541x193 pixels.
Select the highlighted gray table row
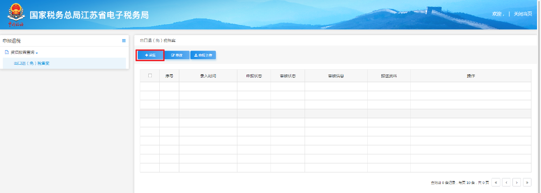335,114
